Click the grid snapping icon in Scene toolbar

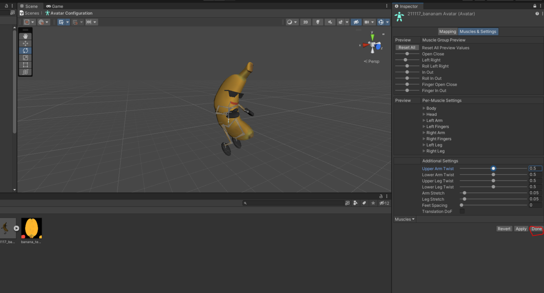tap(61, 22)
